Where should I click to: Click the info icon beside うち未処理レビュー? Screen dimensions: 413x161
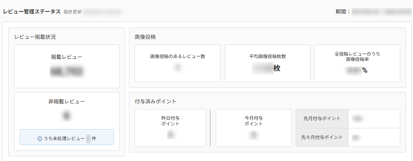(x=40, y=139)
